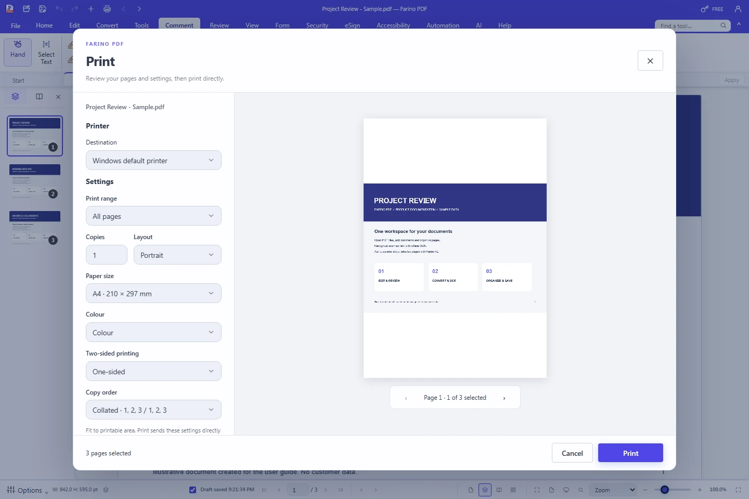Click the magnifier icon in status bar
This screenshot has height=499, width=749.
[x=580, y=490]
